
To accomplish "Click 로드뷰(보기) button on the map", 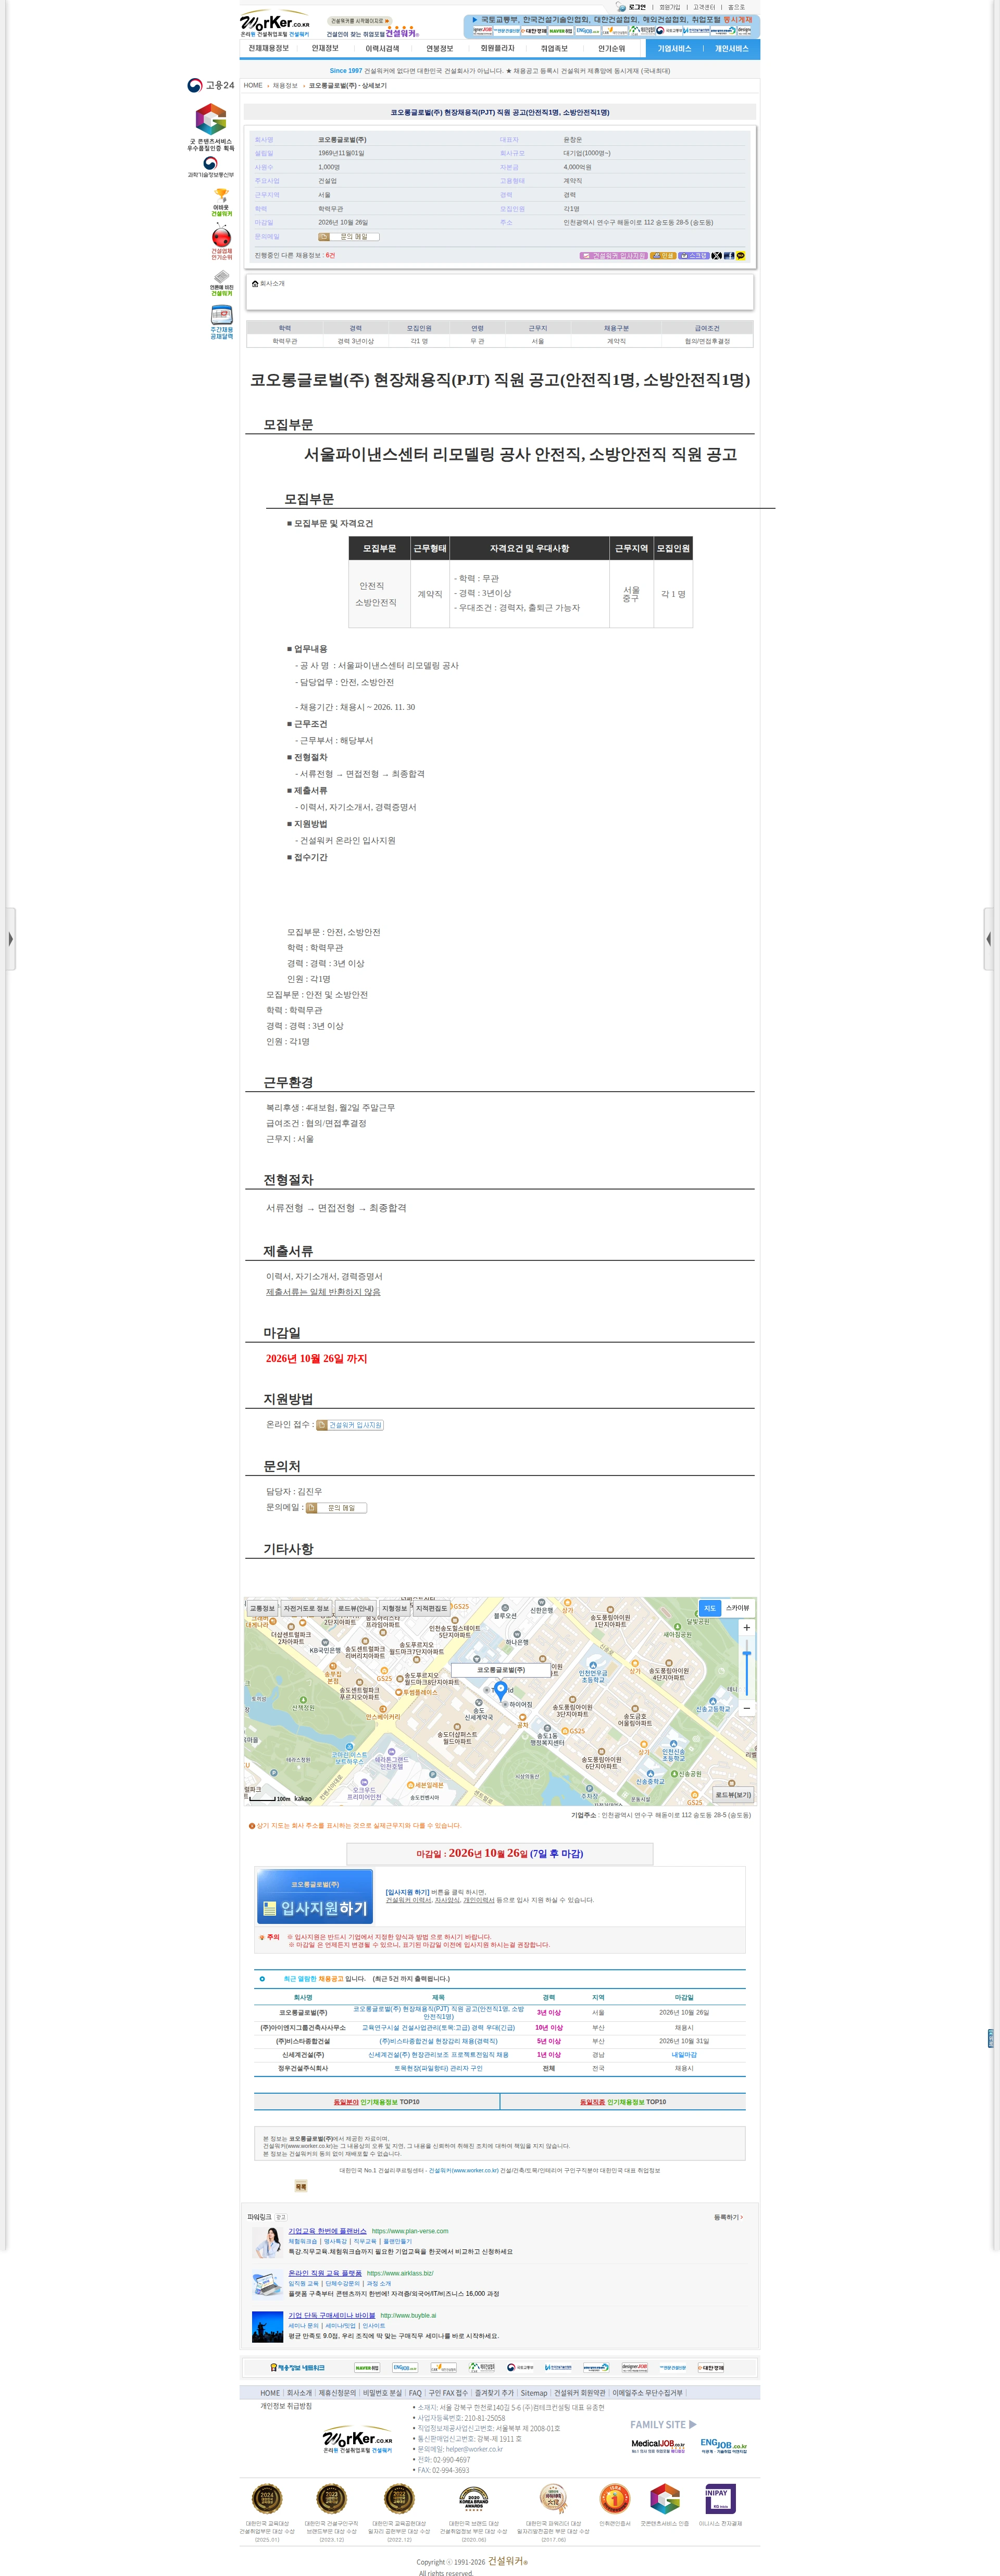I will 733,1795.
